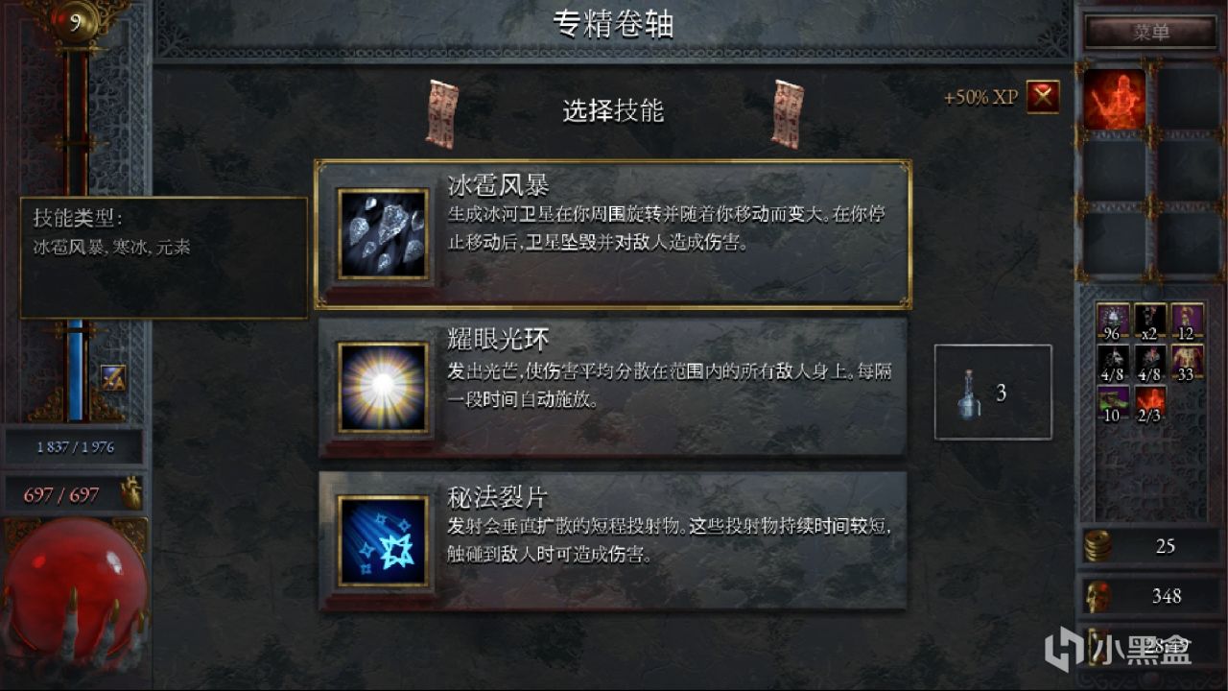This screenshot has height=691, width=1228.
Task: Open the 菜单 menu button
Action: (1150, 32)
